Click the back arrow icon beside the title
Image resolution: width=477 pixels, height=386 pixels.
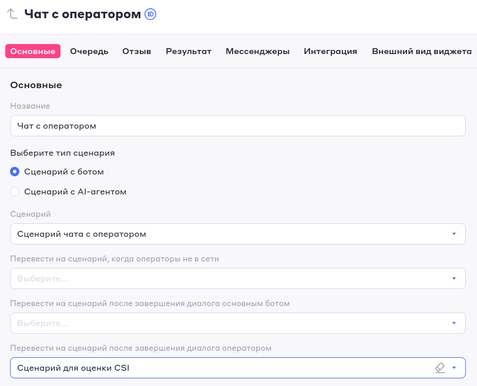tap(12, 14)
